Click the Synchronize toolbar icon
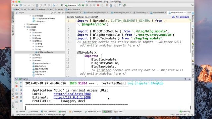Image resolution: width=212 pixels, height=119 pixels. (x=21, y=5)
